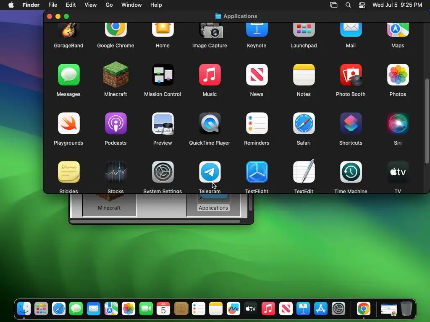Open Google Chrome in Applications folder

coord(116,30)
